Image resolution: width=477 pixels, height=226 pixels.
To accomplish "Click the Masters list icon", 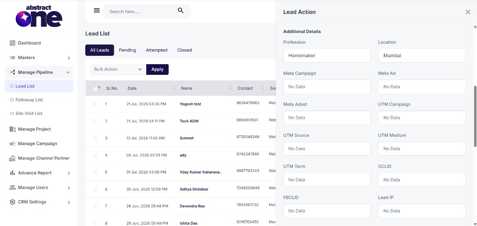I will [x=13, y=57].
